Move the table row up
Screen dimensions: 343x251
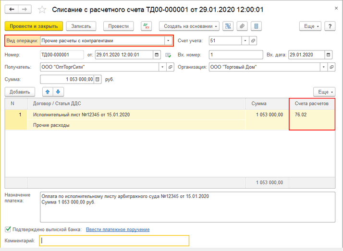(48, 92)
